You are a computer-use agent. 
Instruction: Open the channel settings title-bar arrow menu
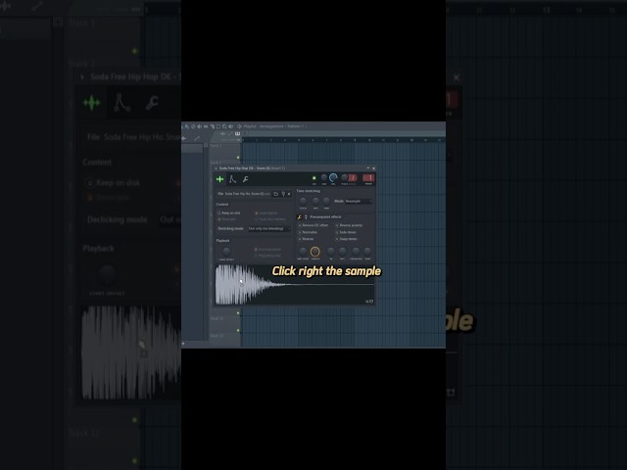tap(216, 168)
